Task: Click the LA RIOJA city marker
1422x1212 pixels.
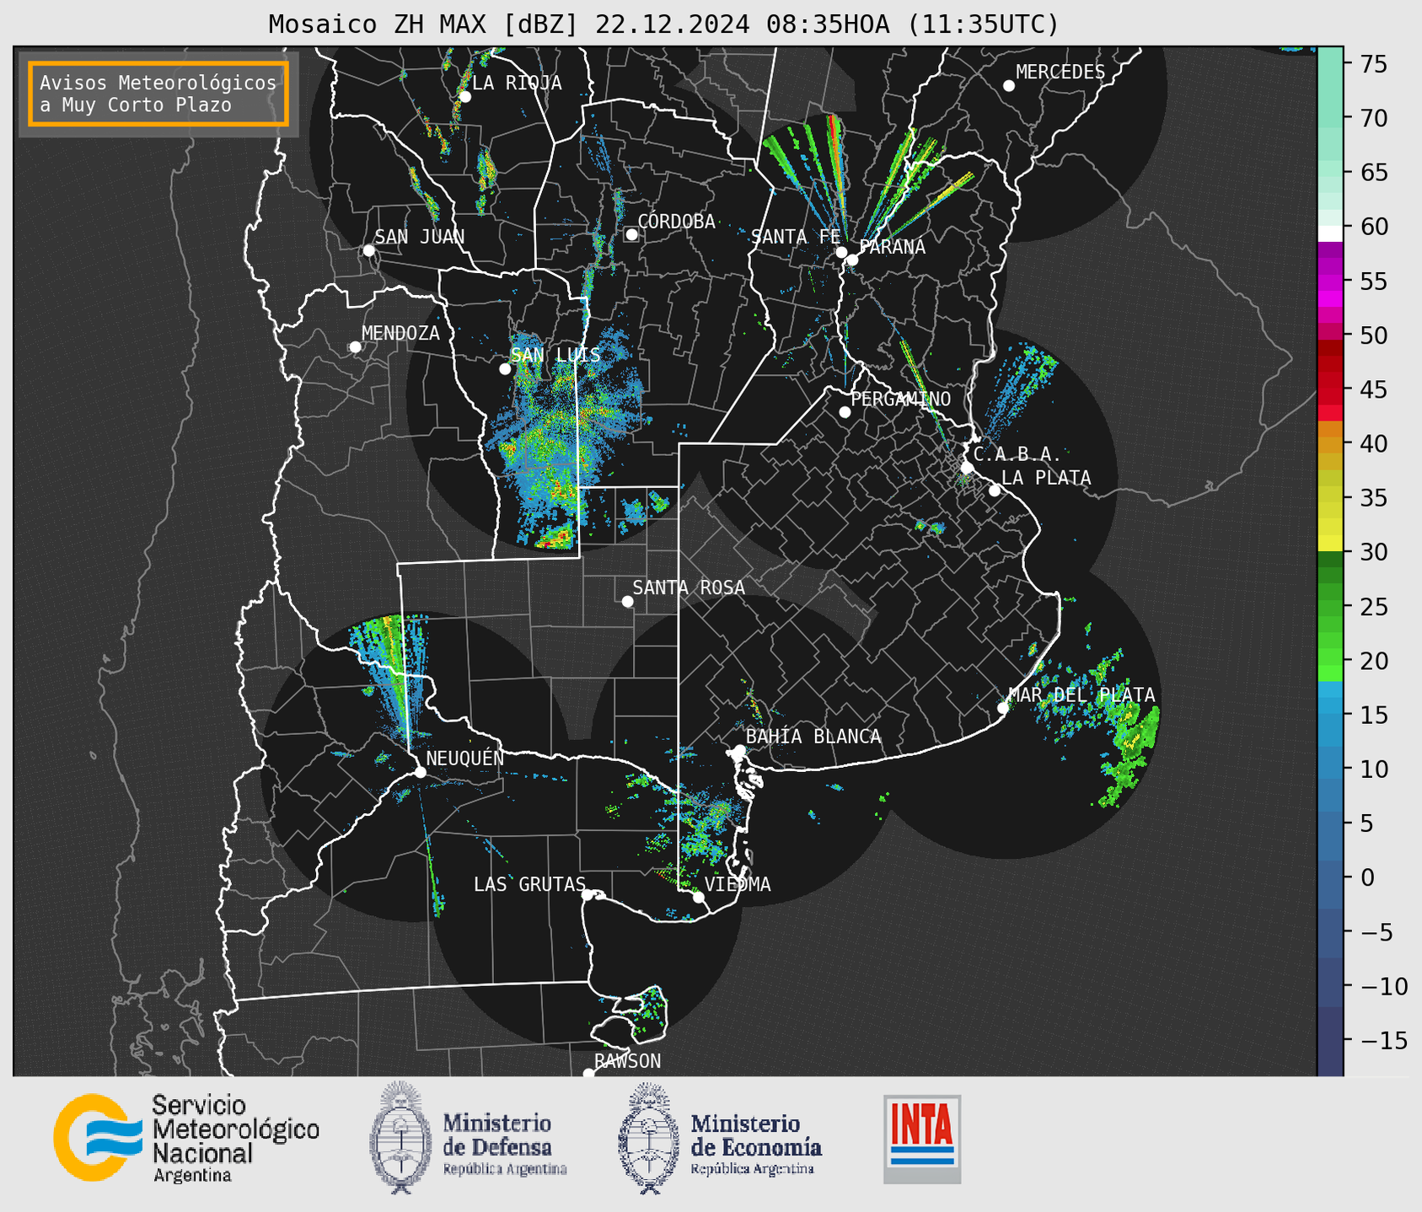Action: point(464,97)
